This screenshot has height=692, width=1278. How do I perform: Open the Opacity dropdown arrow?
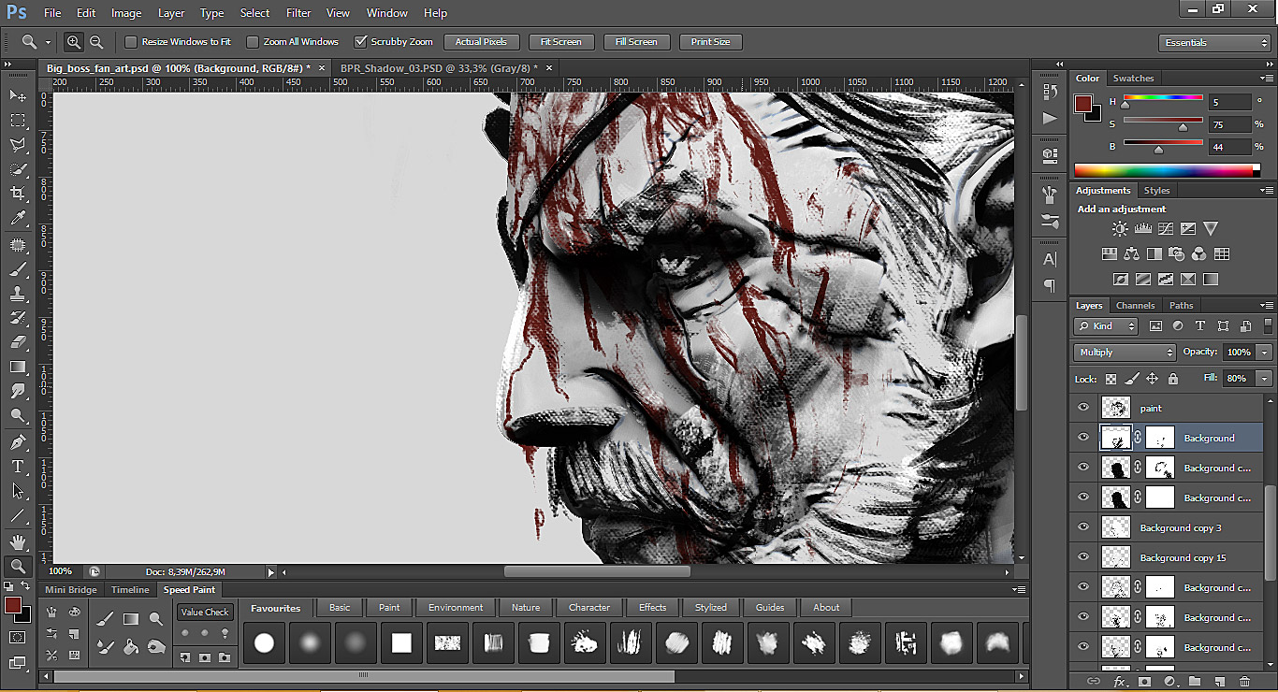[1264, 352]
